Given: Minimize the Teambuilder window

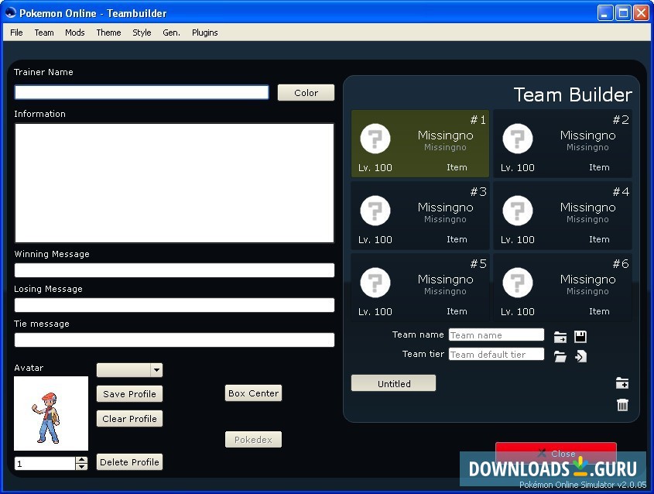Looking at the screenshot, I should (605, 13).
